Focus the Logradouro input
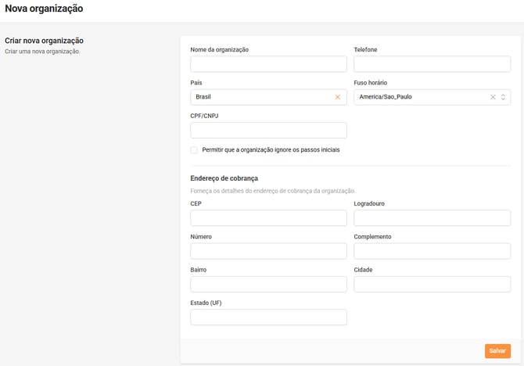Viewport: 524px width, 366px height. [x=432, y=218]
